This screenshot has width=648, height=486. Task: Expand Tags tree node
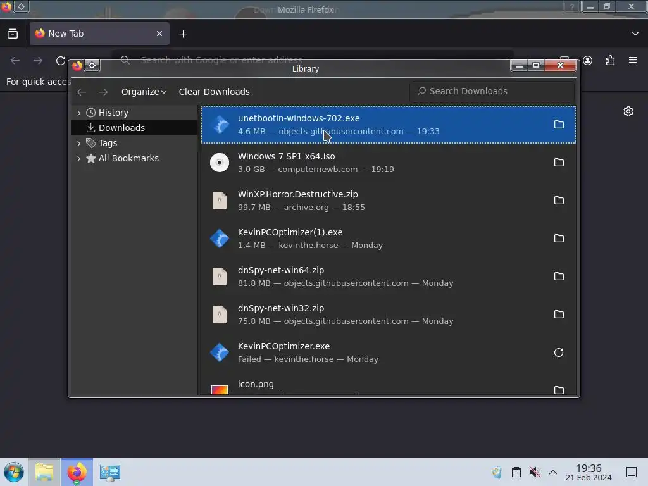pos(78,144)
